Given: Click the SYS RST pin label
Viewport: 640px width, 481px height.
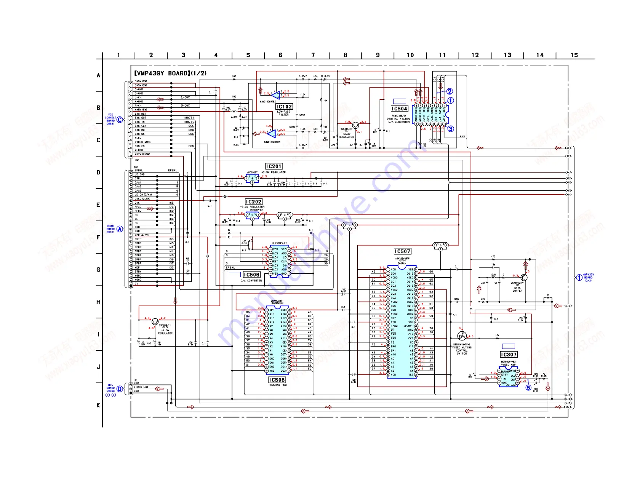Looking at the screenshot, I should (x=140, y=113).
